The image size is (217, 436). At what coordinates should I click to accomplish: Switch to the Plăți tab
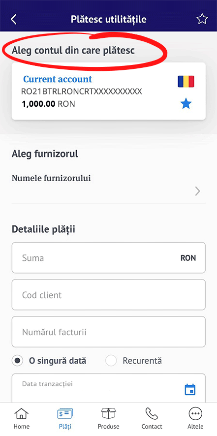pos(65,419)
